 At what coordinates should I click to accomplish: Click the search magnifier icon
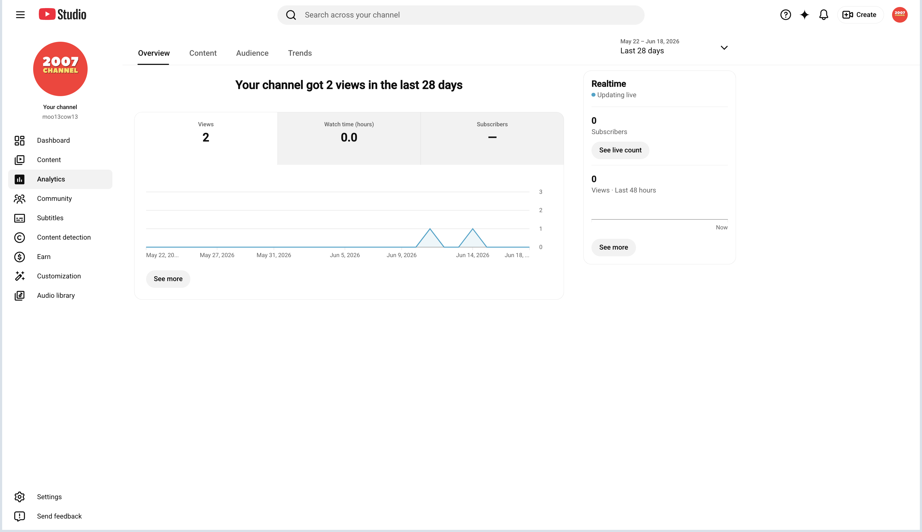(291, 15)
